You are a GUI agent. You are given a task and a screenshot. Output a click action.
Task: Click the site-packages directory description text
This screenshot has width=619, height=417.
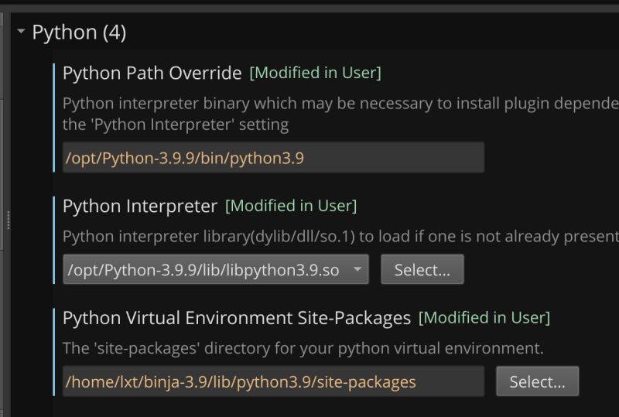click(303, 348)
